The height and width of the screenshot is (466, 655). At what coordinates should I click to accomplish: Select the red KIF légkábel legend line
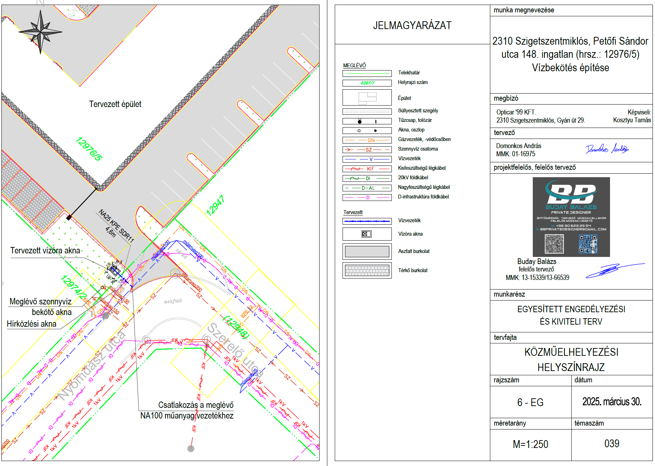point(367,169)
